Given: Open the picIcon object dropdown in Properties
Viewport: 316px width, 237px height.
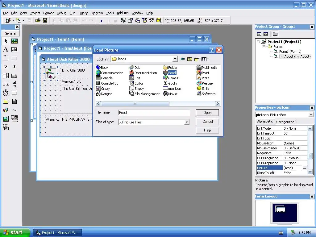Looking at the screenshot, I should tap(311, 115).
